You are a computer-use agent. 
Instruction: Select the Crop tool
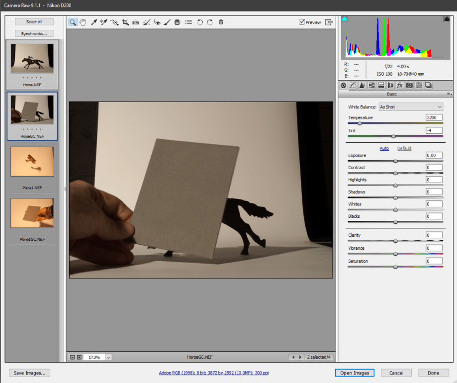coord(125,22)
